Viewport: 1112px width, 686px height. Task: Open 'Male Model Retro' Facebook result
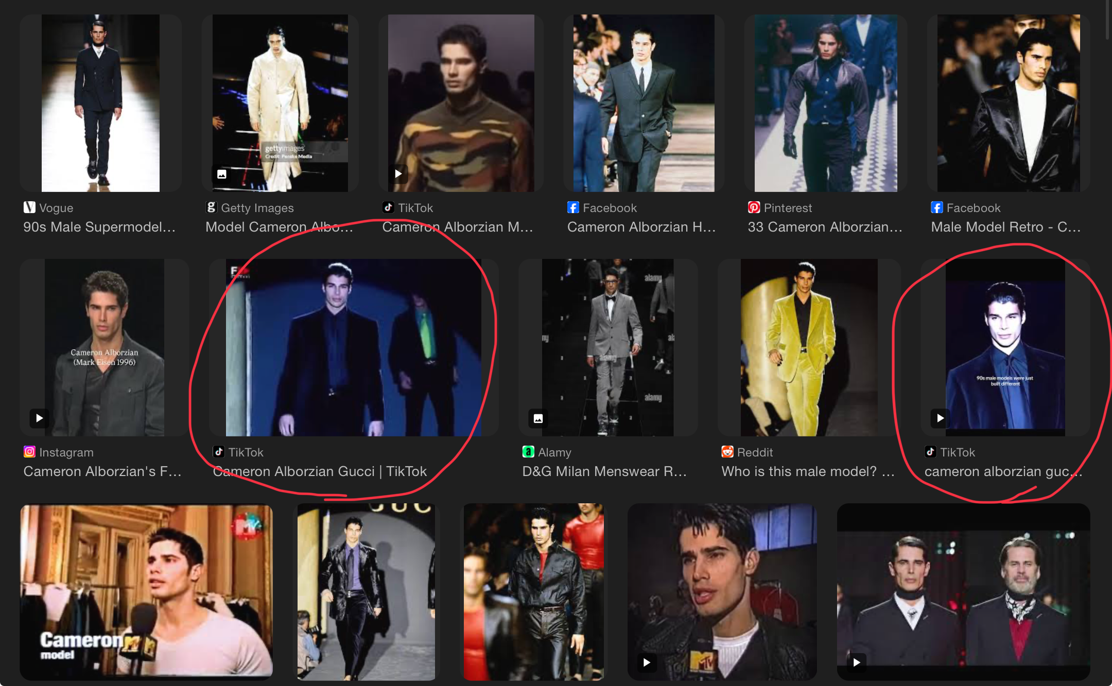(1005, 227)
